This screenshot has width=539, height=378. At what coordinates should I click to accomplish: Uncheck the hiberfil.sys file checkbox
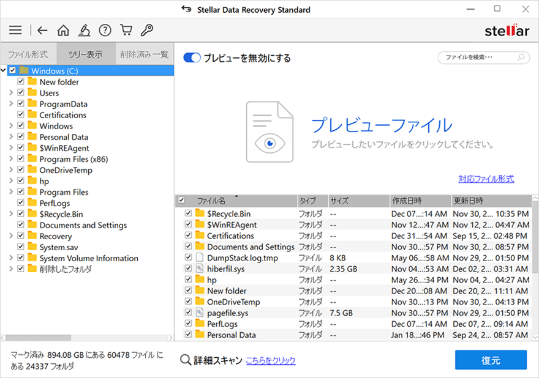pyautogui.click(x=189, y=269)
